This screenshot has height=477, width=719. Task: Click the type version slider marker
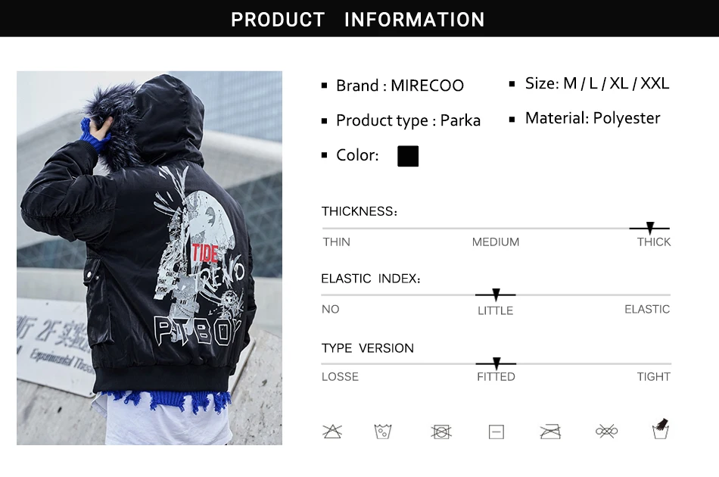click(496, 363)
